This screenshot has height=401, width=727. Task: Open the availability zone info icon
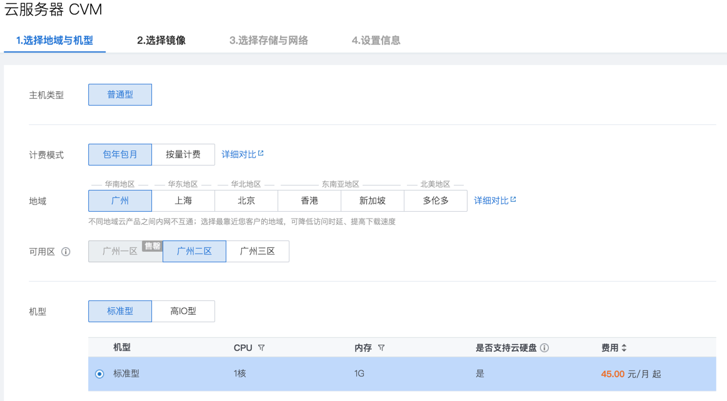tap(66, 252)
